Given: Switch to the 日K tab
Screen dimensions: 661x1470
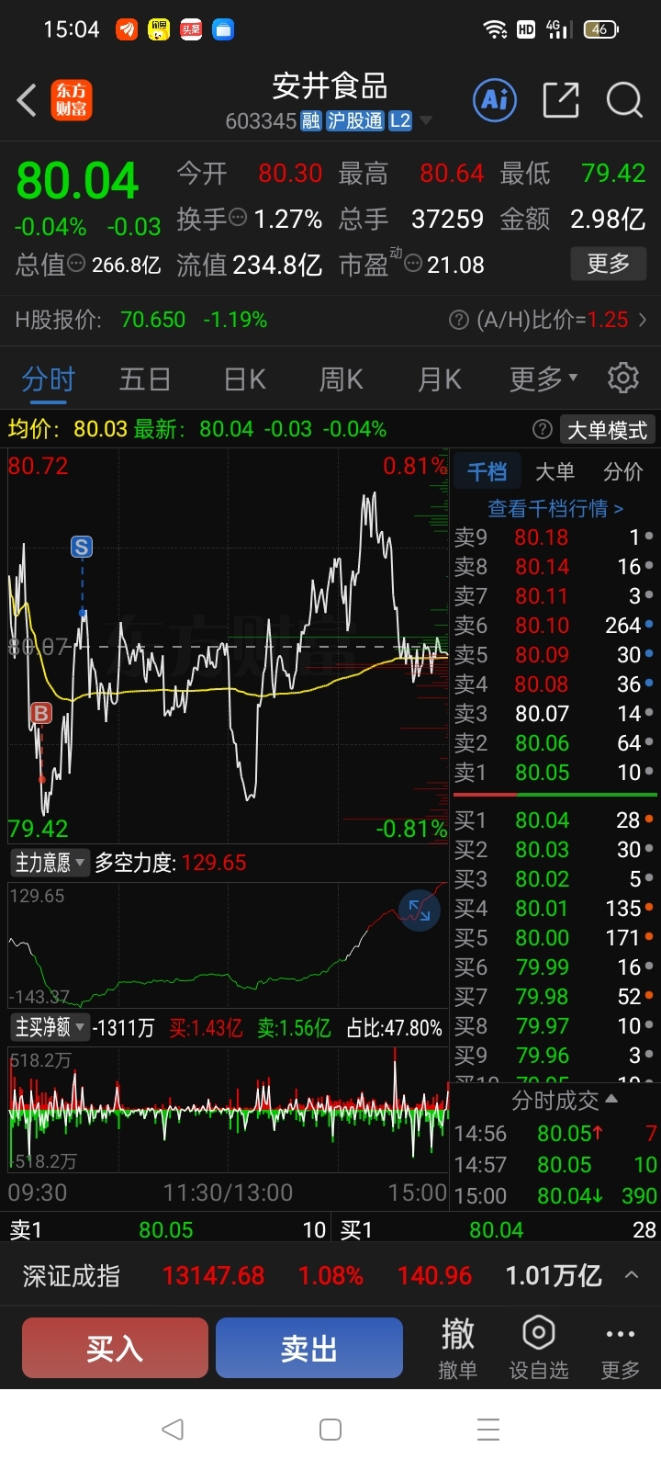Looking at the screenshot, I should tap(245, 379).
